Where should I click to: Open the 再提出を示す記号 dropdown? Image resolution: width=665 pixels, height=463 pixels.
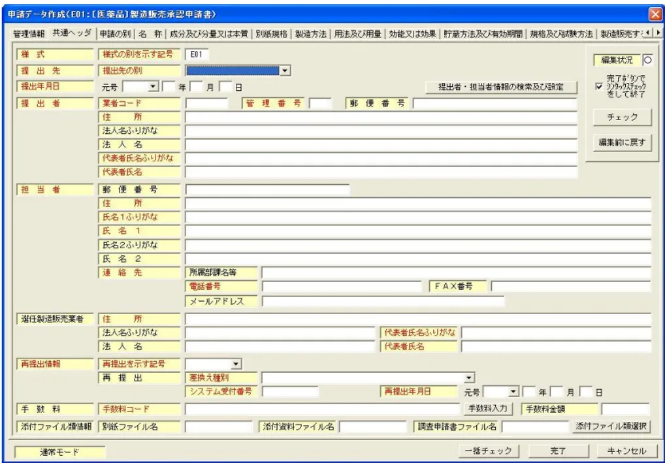click(x=236, y=362)
